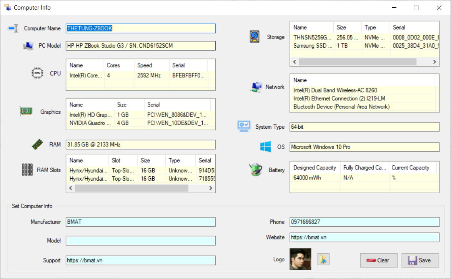451x279 pixels.
Task: Click the System Type monitor icon
Action: tap(244, 126)
